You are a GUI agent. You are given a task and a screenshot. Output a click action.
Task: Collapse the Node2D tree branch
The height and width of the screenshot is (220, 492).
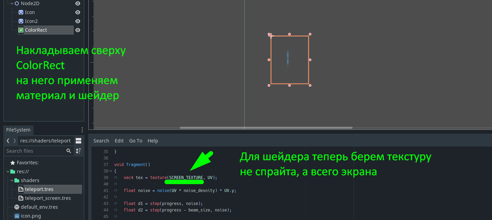point(12,3)
